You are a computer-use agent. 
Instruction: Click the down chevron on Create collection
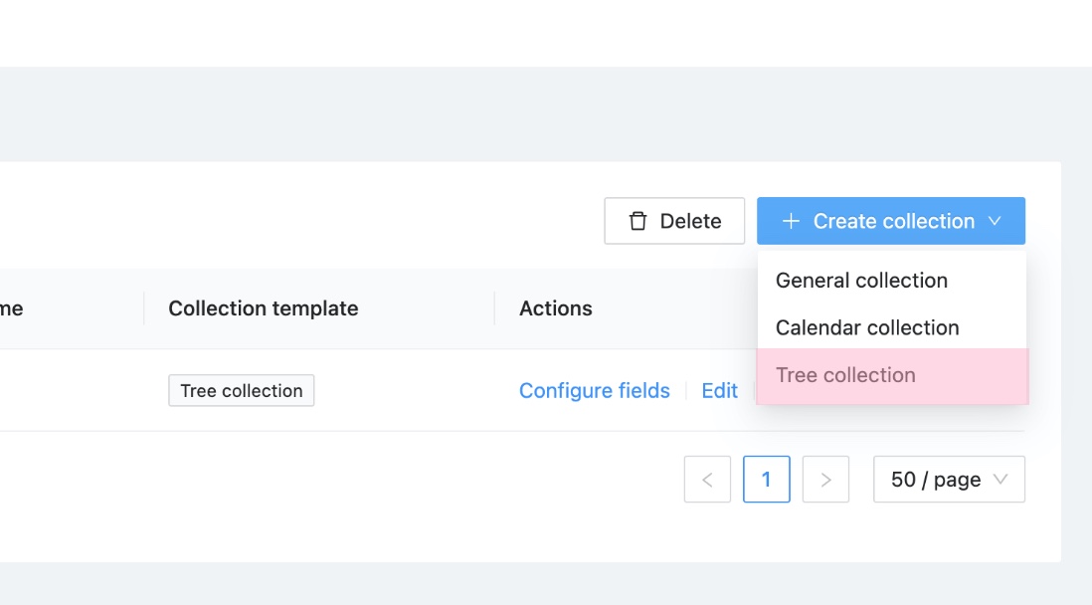[995, 221]
